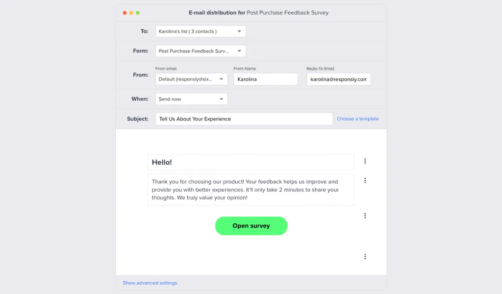Open the kebab menu beside the thank-you text block
The height and width of the screenshot is (294, 502).
tap(365, 180)
